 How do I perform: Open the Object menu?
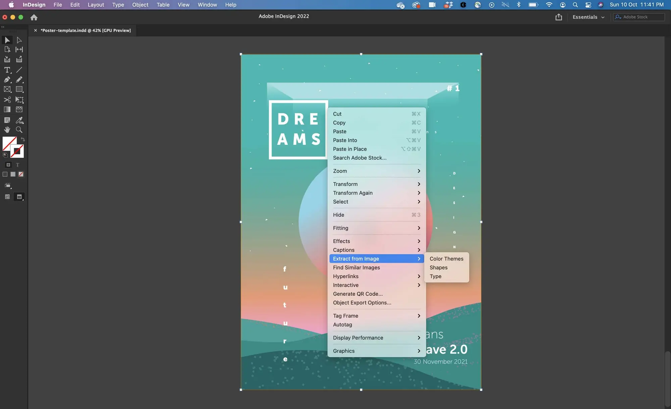pyautogui.click(x=140, y=5)
